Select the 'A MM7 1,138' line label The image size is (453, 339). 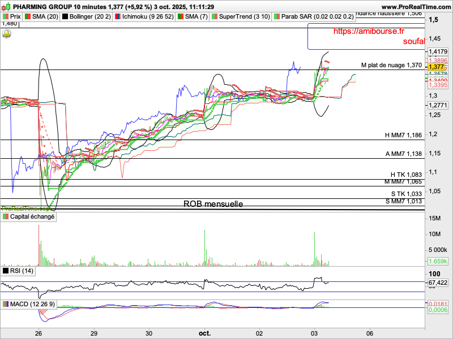pos(404,154)
